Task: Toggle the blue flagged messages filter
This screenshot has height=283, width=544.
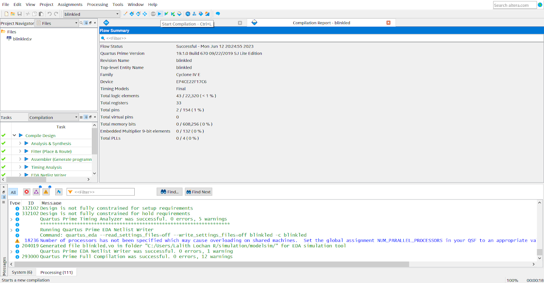Action: pos(59,192)
